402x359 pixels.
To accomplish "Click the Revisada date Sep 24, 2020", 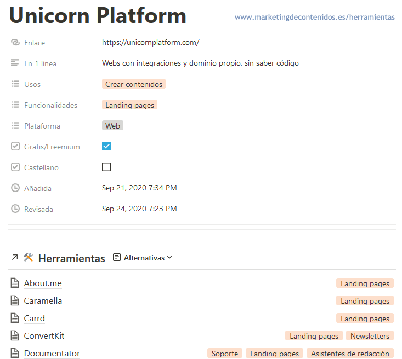I will pos(139,209).
